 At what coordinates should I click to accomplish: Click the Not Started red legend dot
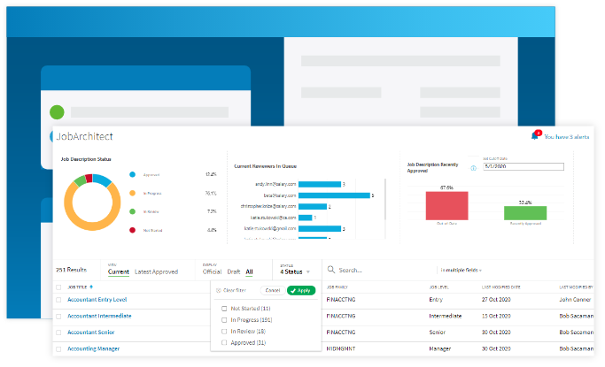pos(132,230)
